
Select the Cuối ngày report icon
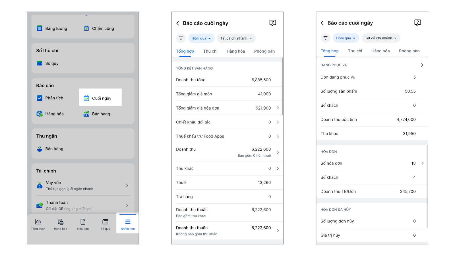point(86,98)
